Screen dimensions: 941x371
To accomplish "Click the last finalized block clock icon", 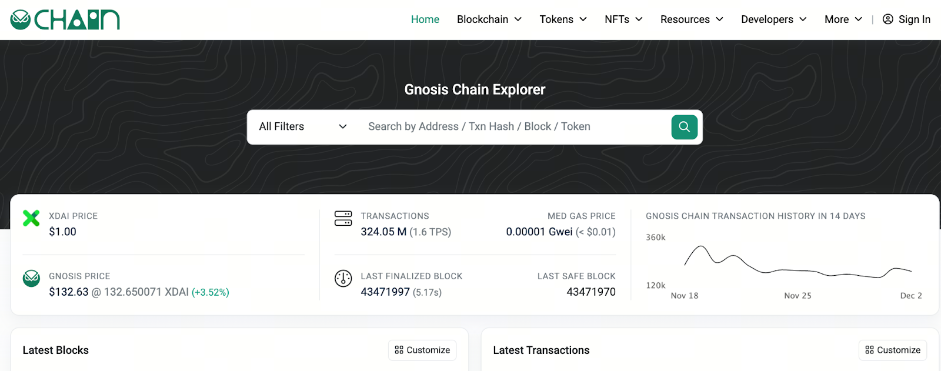I will point(343,278).
